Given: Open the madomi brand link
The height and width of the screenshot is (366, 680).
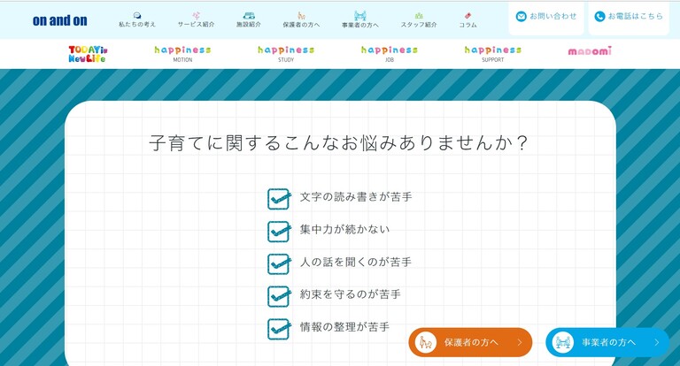Looking at the screenshot, I should 590,51.
